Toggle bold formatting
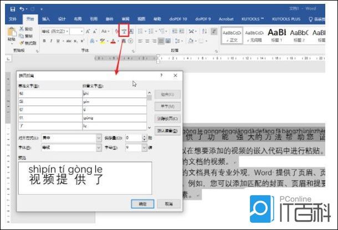This screenshot has width=338, height=230. [x=44, y=41]
